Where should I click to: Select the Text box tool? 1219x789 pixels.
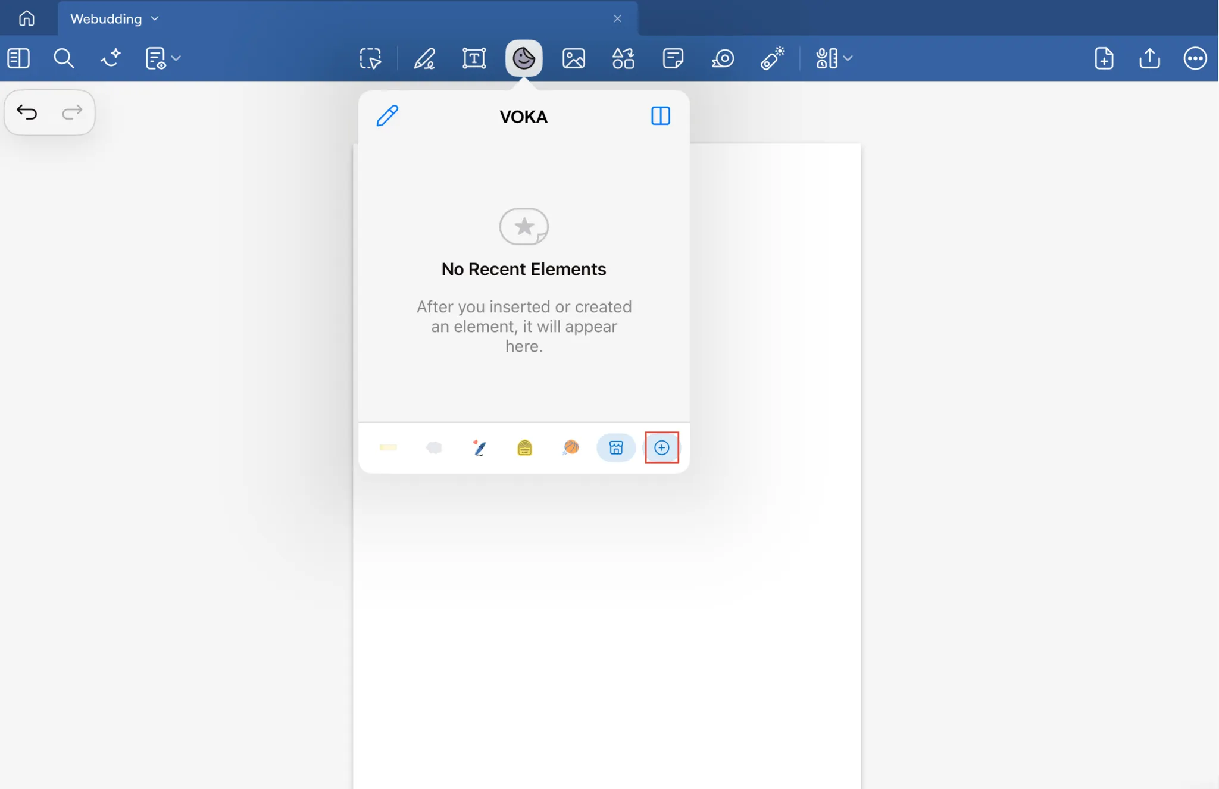click(x=474, y=58)
